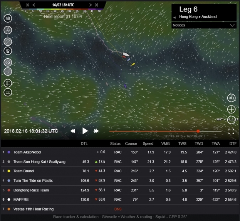The height and width of the screenshot is (221, 240).
Task: Select Team AkzoNobel row
Action: (x=120, y=152)
